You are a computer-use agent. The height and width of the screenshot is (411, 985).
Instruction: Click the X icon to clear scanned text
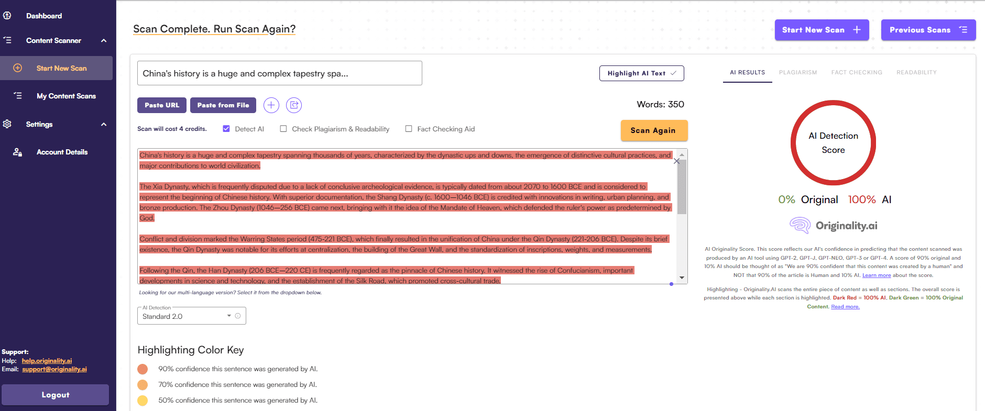pyautogui.click(x=676, y=161)
